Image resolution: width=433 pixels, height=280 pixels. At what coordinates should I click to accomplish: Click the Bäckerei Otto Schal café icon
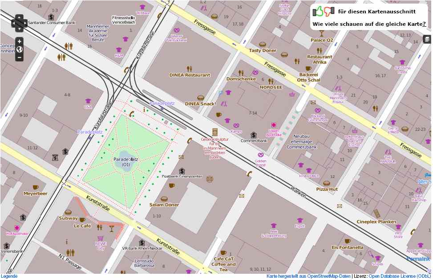pos(308,69)
